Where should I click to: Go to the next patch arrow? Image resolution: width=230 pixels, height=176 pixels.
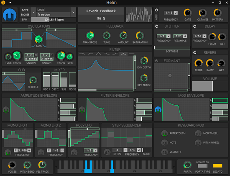[x=73, y=12]
